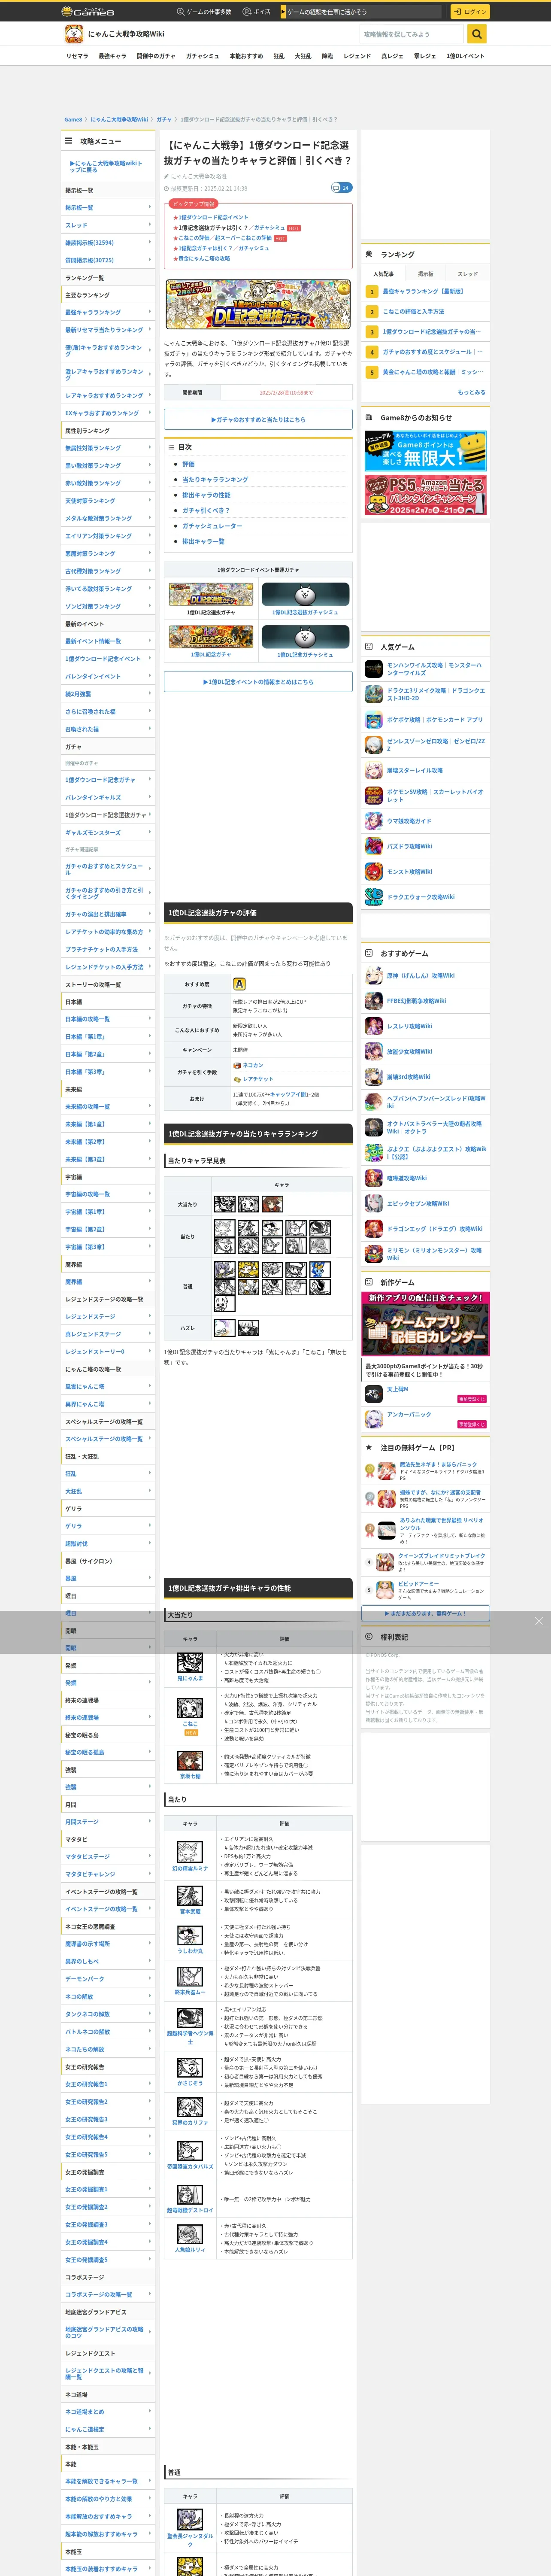The width and height of the screenshot is (551, 2576).
Task: Expand 雑談掲示板(32594) in the side menu
Action: tap(108, 243)
